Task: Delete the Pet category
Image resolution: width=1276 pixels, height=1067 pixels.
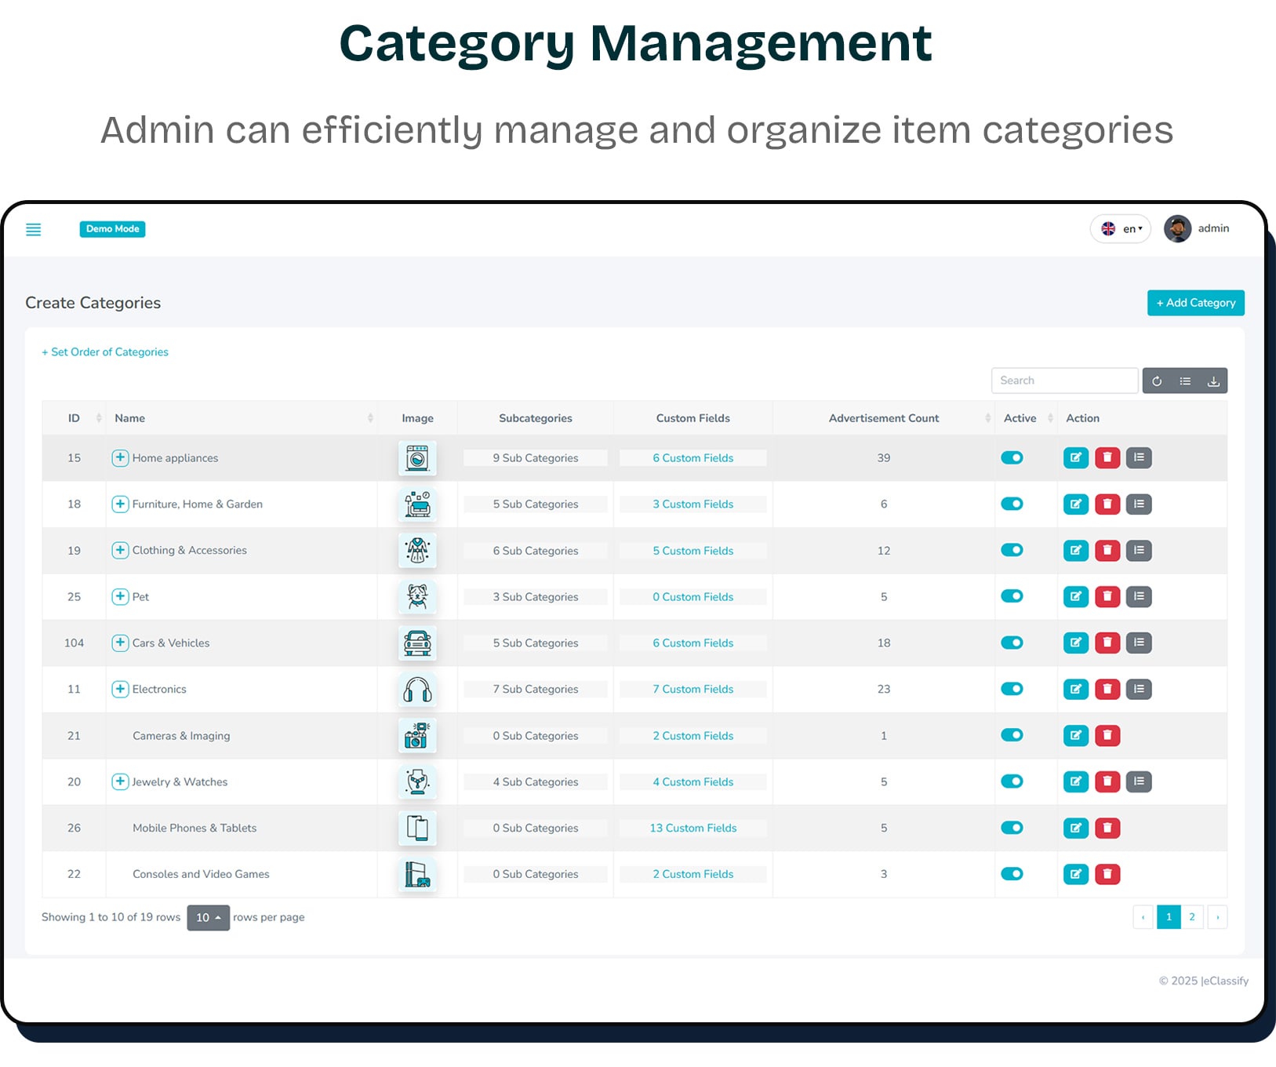Action: click(x=1107, y=596)
